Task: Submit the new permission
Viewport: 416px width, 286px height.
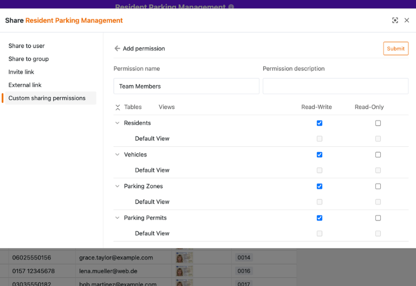Action: click(x=395, y=49)
